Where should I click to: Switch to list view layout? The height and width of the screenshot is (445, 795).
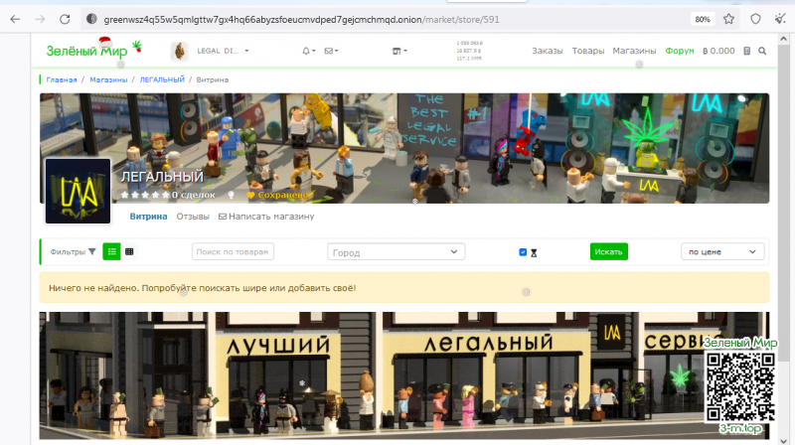pos(111,252)
